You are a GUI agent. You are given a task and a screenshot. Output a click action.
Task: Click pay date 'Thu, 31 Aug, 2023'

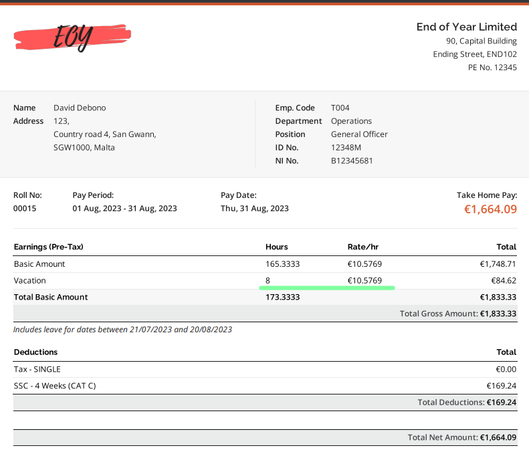click(x=255, y=209)
